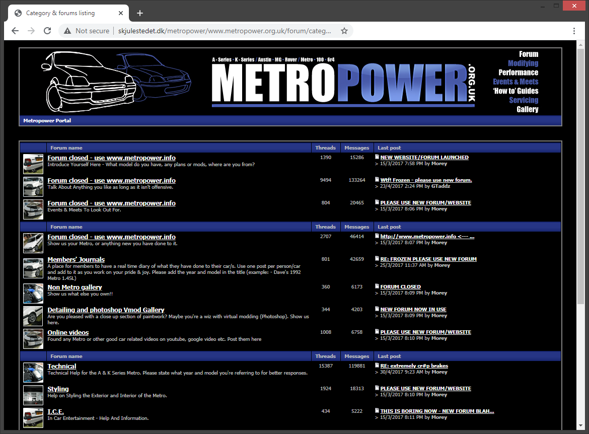Click Introduce Yourself forum thumbnail image

[33, 164]
